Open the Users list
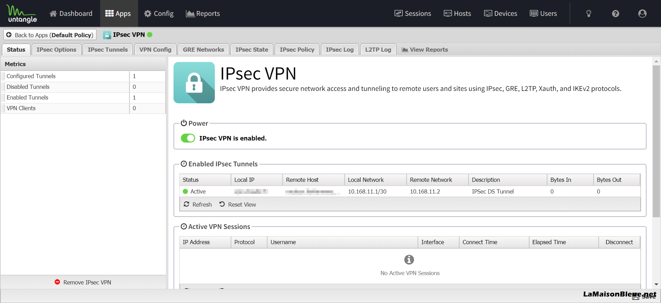Screen dimensions: 661x303 click(543, 13)
